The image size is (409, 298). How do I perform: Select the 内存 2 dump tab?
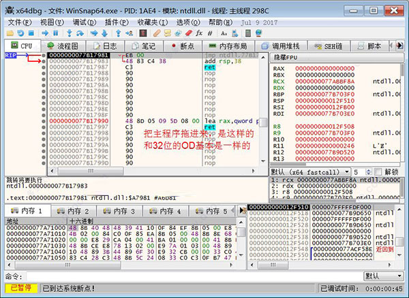point(74,211)
